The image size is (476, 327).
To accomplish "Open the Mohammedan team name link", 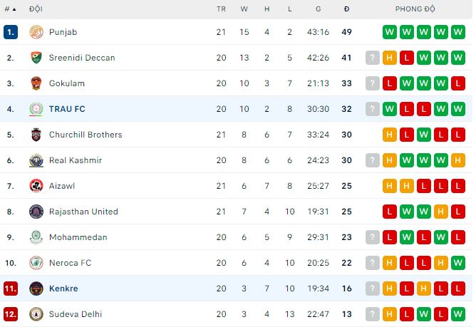I will pyautogui.click(x=78, y=237).
